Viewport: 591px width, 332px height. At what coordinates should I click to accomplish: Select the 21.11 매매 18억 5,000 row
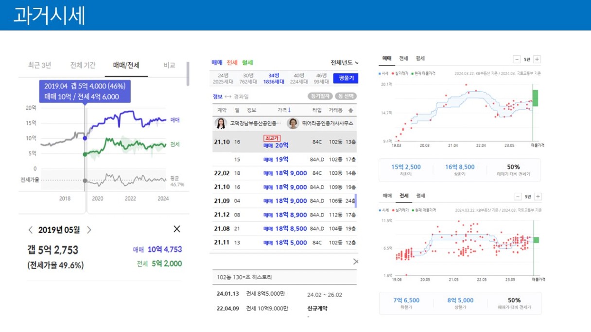click(285, 243)
